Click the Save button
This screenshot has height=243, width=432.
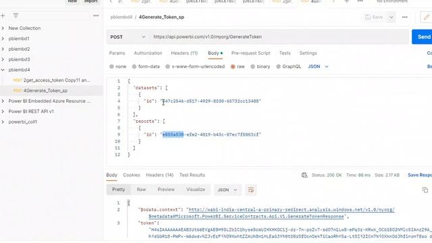tap(374, 17)
